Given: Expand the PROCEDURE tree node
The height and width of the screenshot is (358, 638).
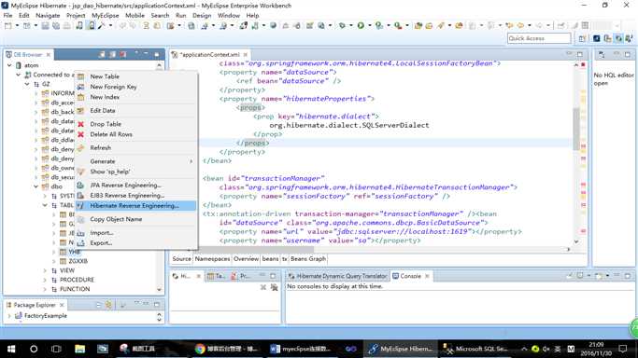Looking at the screenshot, I should pos(45,280).
